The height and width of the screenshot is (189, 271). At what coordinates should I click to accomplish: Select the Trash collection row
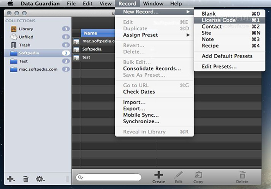[x=38, y=45]
